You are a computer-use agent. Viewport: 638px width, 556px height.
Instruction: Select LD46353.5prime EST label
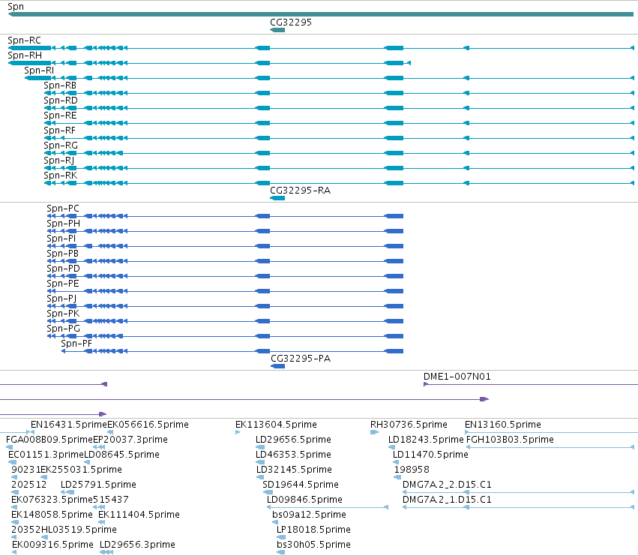(293, 455)
